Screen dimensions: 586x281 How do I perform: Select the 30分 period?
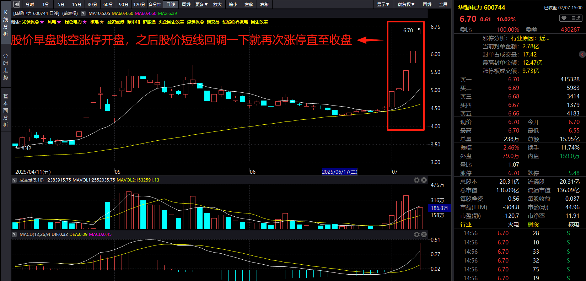point(92,4)
